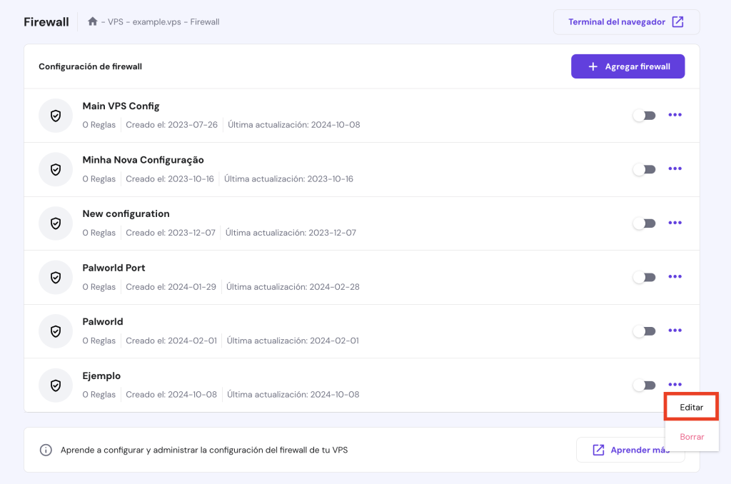This screenshot has width=731, height=484.
Task: Click shield icon for Palworld Port
Action: tap(56, 277)
